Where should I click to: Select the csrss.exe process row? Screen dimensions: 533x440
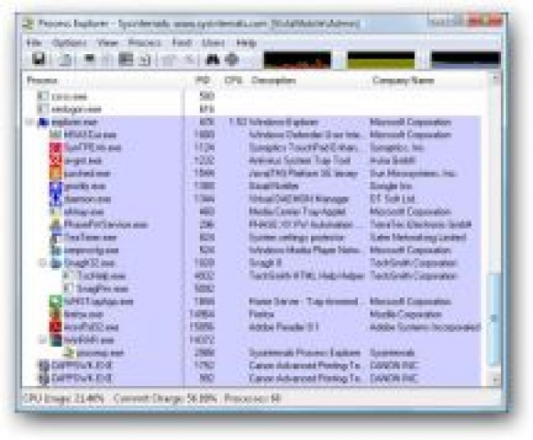[252, 97]
